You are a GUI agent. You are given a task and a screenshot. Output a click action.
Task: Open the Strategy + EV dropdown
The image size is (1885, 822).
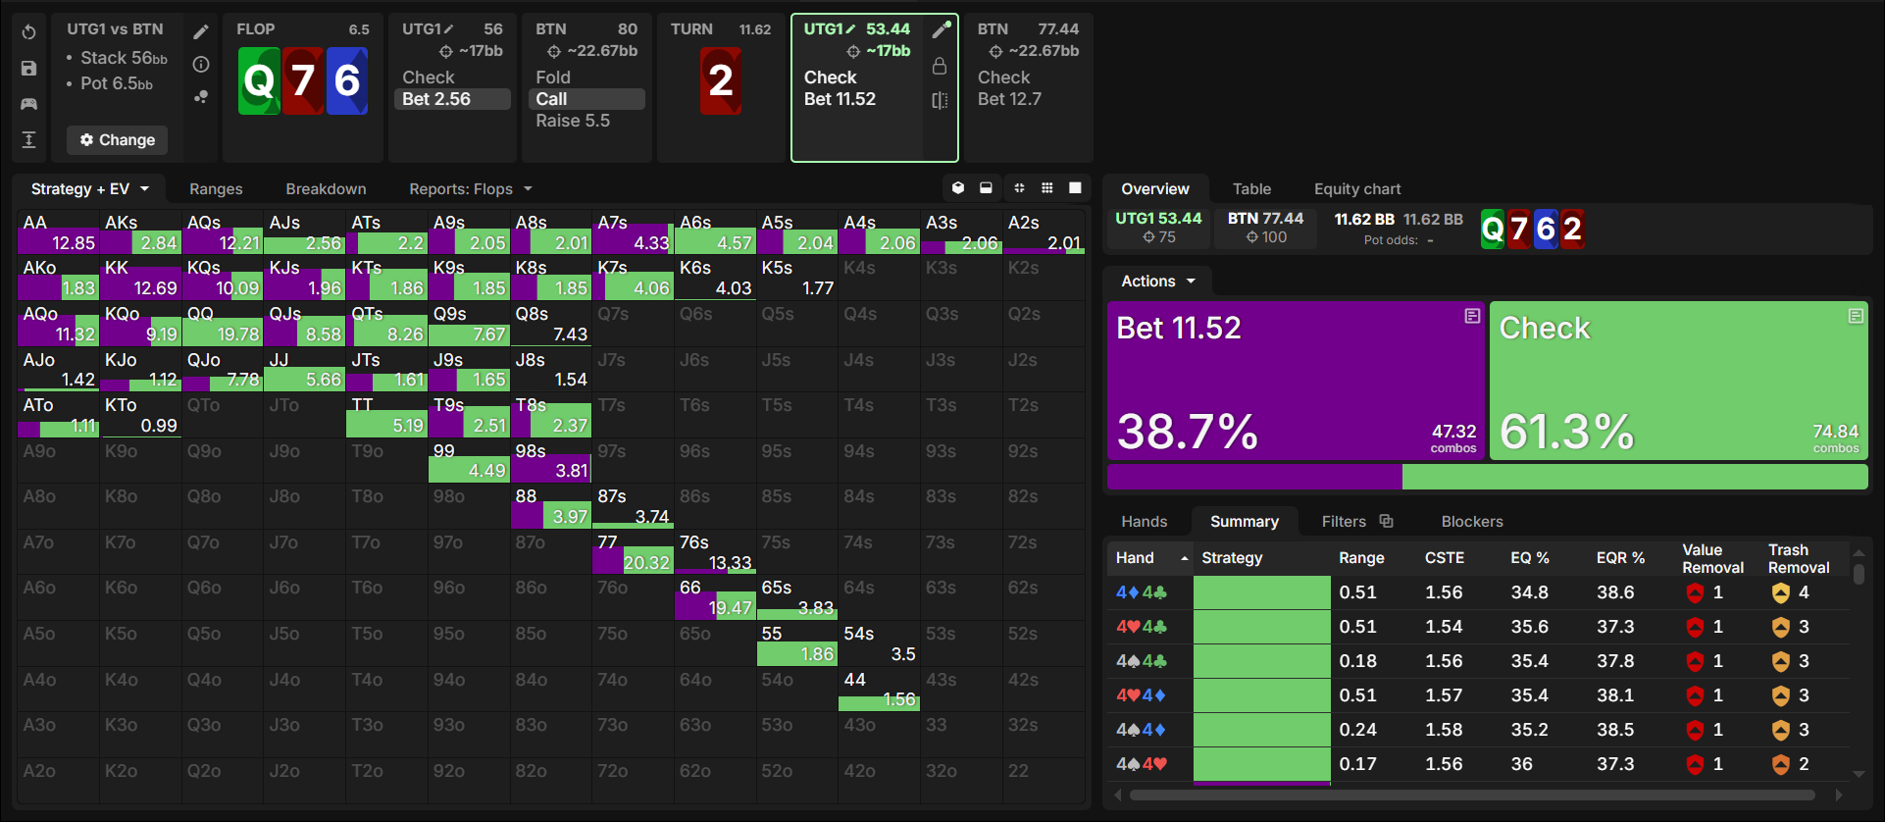point(90,188)
